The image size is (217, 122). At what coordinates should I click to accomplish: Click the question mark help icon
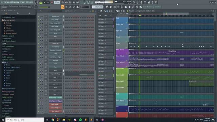tap(145, 2)
